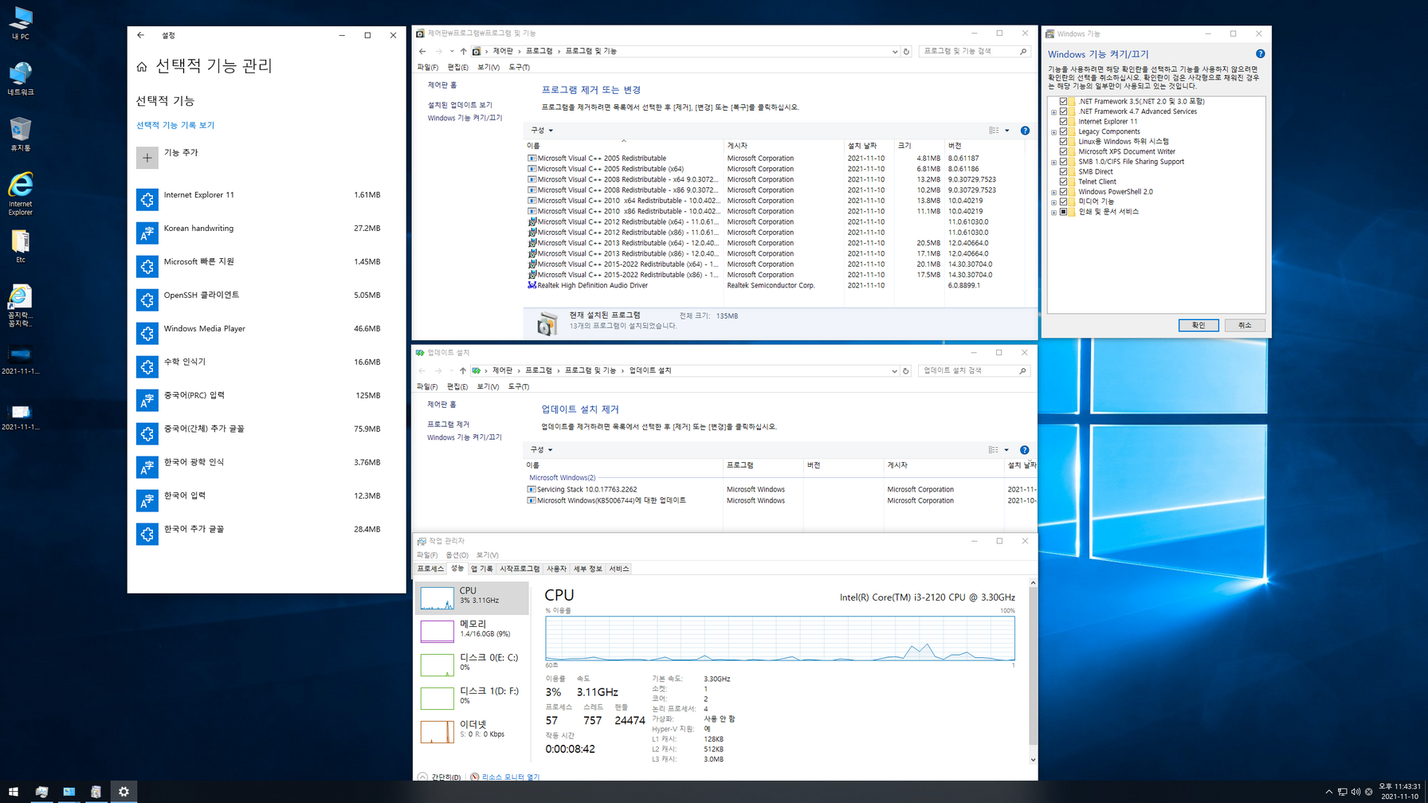Toggle the SMB Direct checkbox
Viewport: 1428px width, 803px height.
tap(1063, 171)
